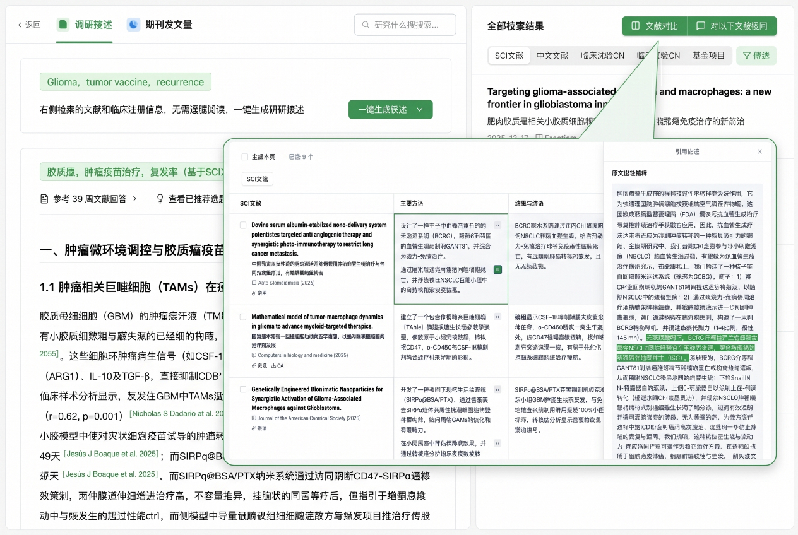Click the lightbulb icon for 查看已推荐选题
Screen dimensions: 798x535
click(x=160, y=199)
